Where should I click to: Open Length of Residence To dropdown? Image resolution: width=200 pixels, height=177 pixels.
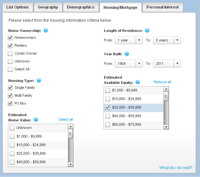(x=167, y=40)
